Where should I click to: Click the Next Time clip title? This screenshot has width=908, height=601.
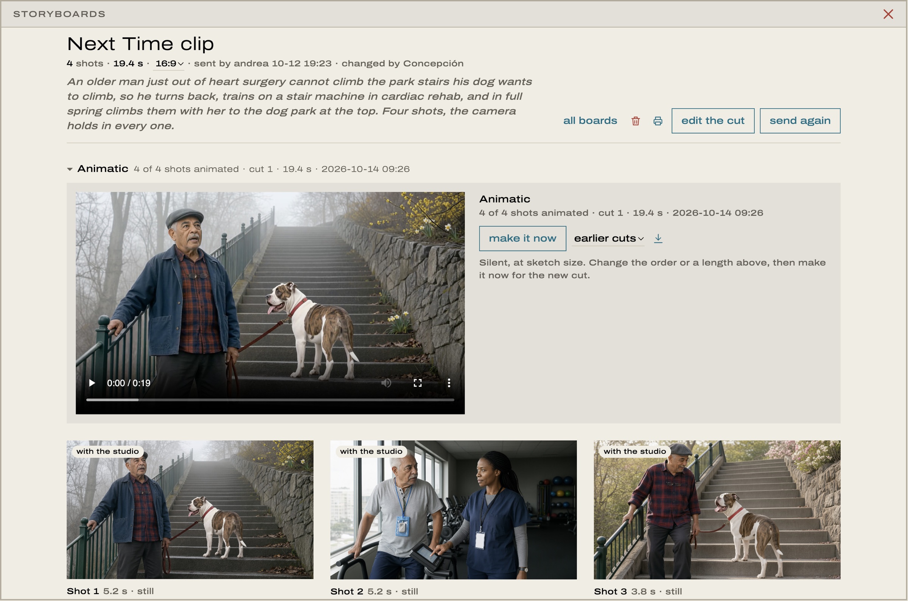[140, 44]
